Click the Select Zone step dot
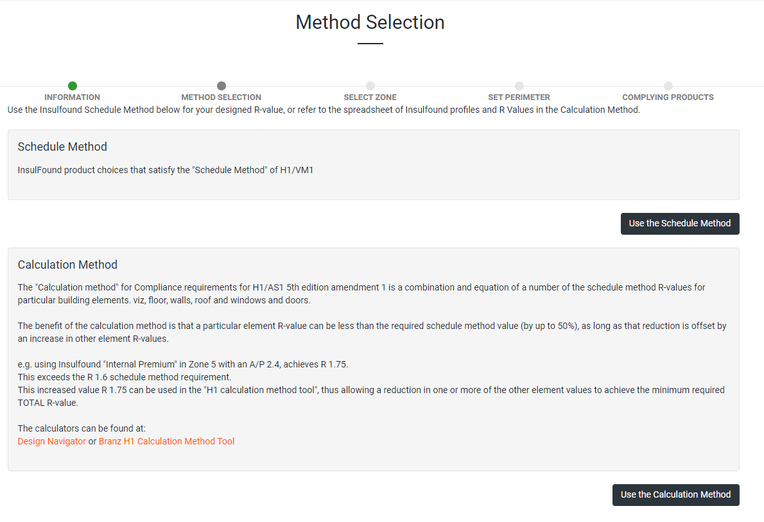 pos(370,86)
